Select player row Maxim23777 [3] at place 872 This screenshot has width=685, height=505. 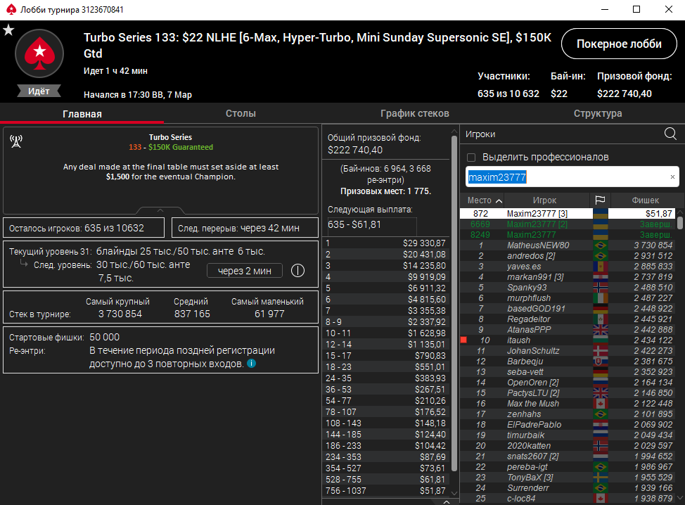tap(568, 214)
